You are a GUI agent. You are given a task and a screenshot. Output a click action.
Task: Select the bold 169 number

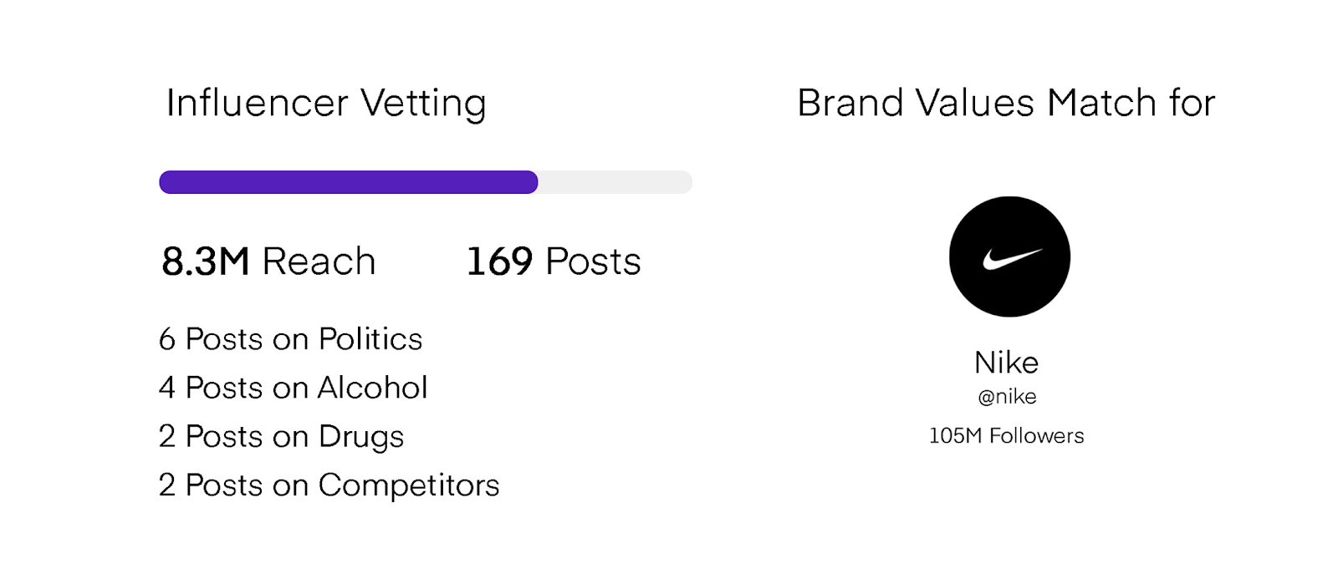pyautogui.click(x=499, y=262)
